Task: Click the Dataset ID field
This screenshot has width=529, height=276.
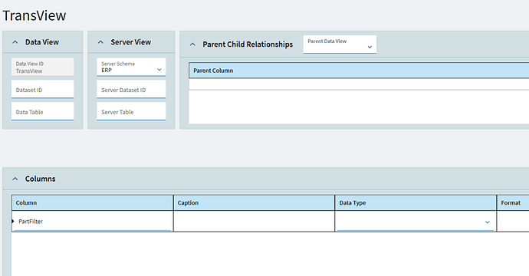Action: pos(42,90)
